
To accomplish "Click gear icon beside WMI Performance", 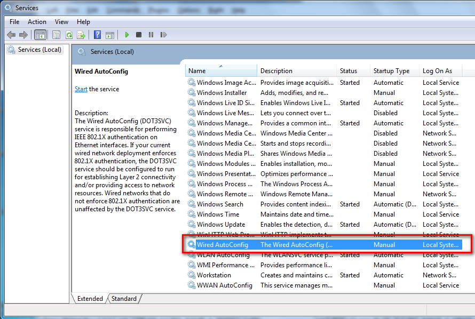I will click(192, 265).
